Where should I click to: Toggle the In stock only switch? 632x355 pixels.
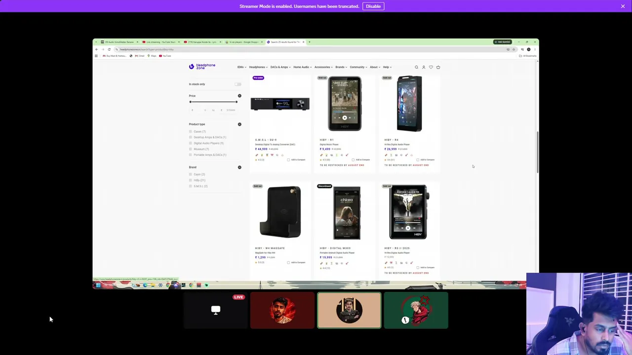pyautogui.click(x=238, y=84)
